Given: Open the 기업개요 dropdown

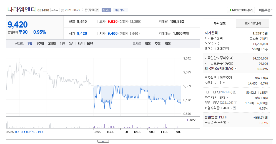Looking at the screenshot, I should point(121,10).
